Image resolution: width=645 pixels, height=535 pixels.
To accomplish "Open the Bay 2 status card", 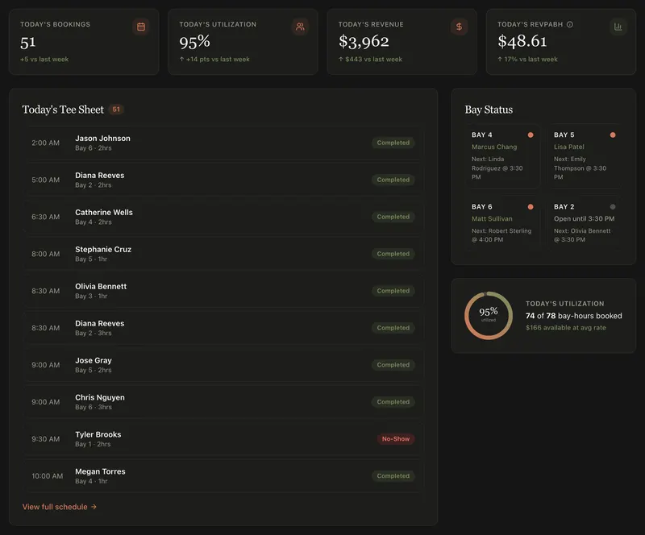I will click(x=584, y=223).
